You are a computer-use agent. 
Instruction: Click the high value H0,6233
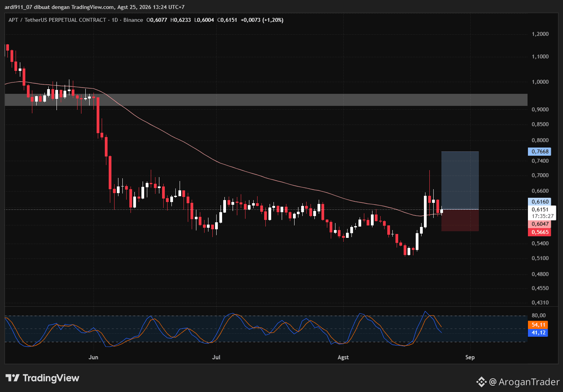pos(180,20)
